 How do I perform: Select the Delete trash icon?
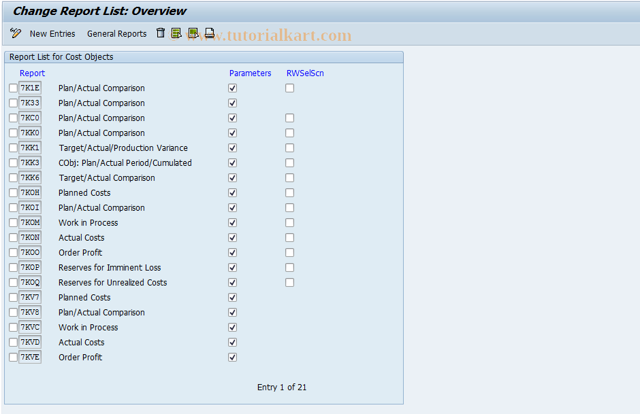[161, 33]
